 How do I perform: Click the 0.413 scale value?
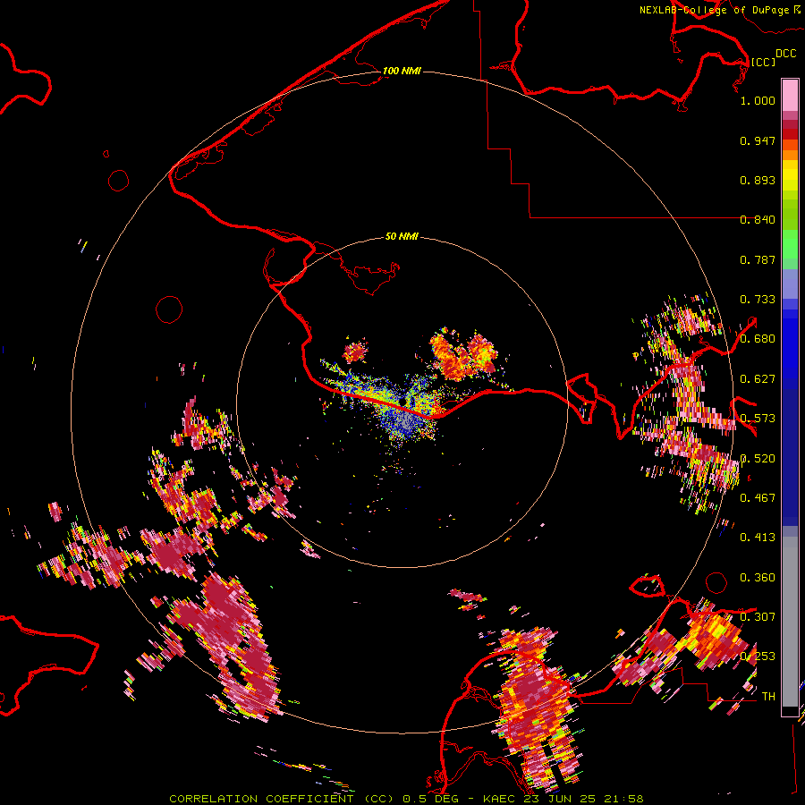coord(758,538)
